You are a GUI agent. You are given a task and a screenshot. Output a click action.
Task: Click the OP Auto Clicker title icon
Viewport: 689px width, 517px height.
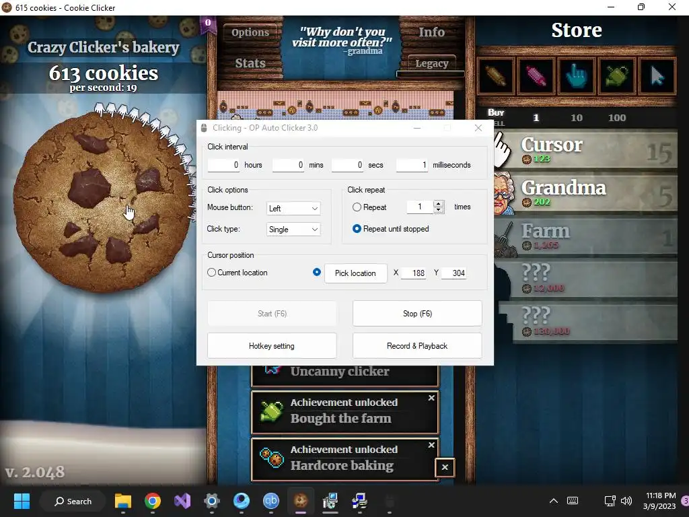coord(204,128)
